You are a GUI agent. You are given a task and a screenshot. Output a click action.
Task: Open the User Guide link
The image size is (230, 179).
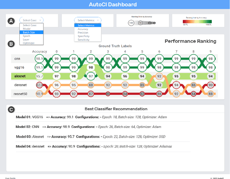[10, 178]
